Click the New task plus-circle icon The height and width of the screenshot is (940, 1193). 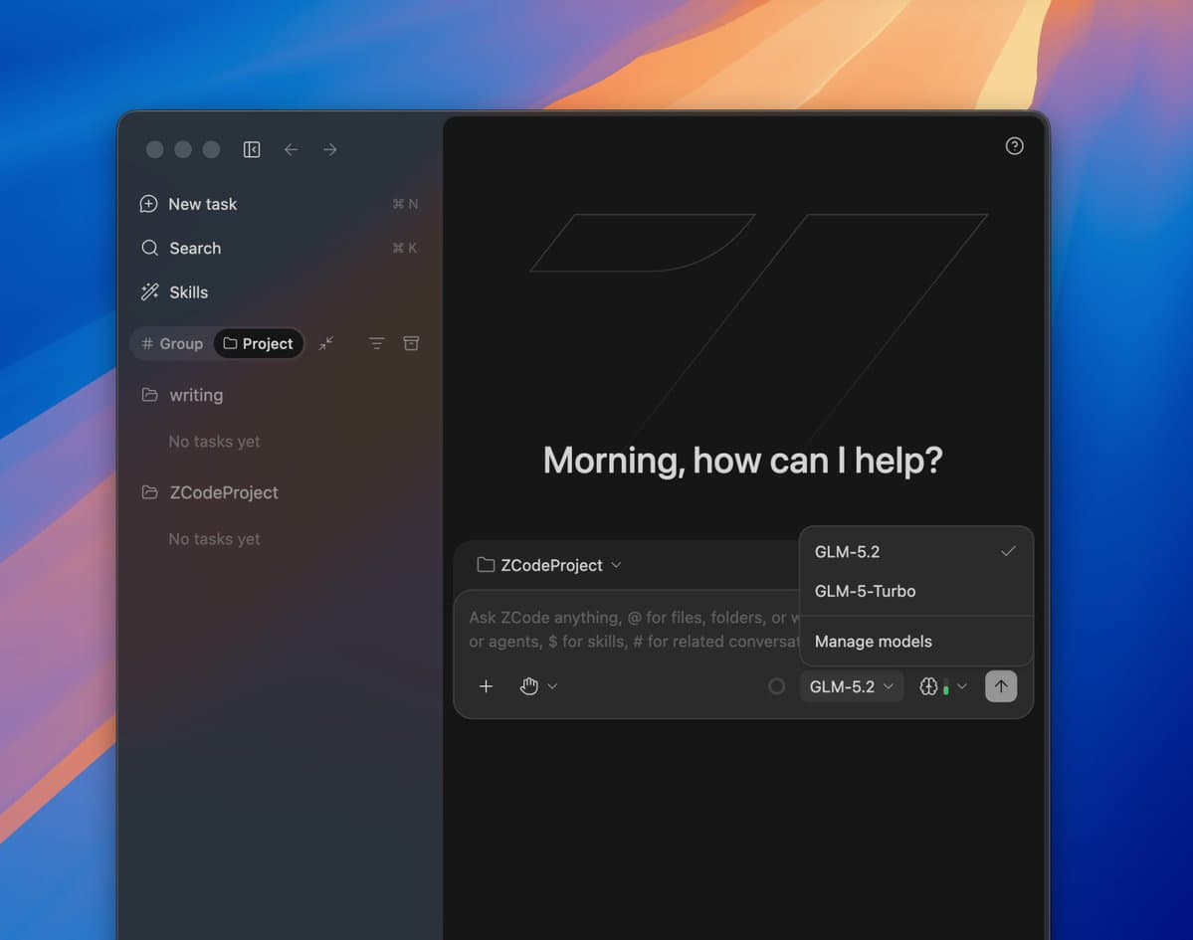point(149,204)
